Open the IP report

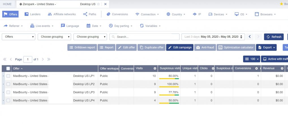[197, 14]
